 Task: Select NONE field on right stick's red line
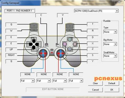(60, 74)
